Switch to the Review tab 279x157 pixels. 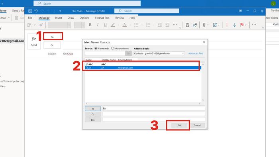pos(120,18)
